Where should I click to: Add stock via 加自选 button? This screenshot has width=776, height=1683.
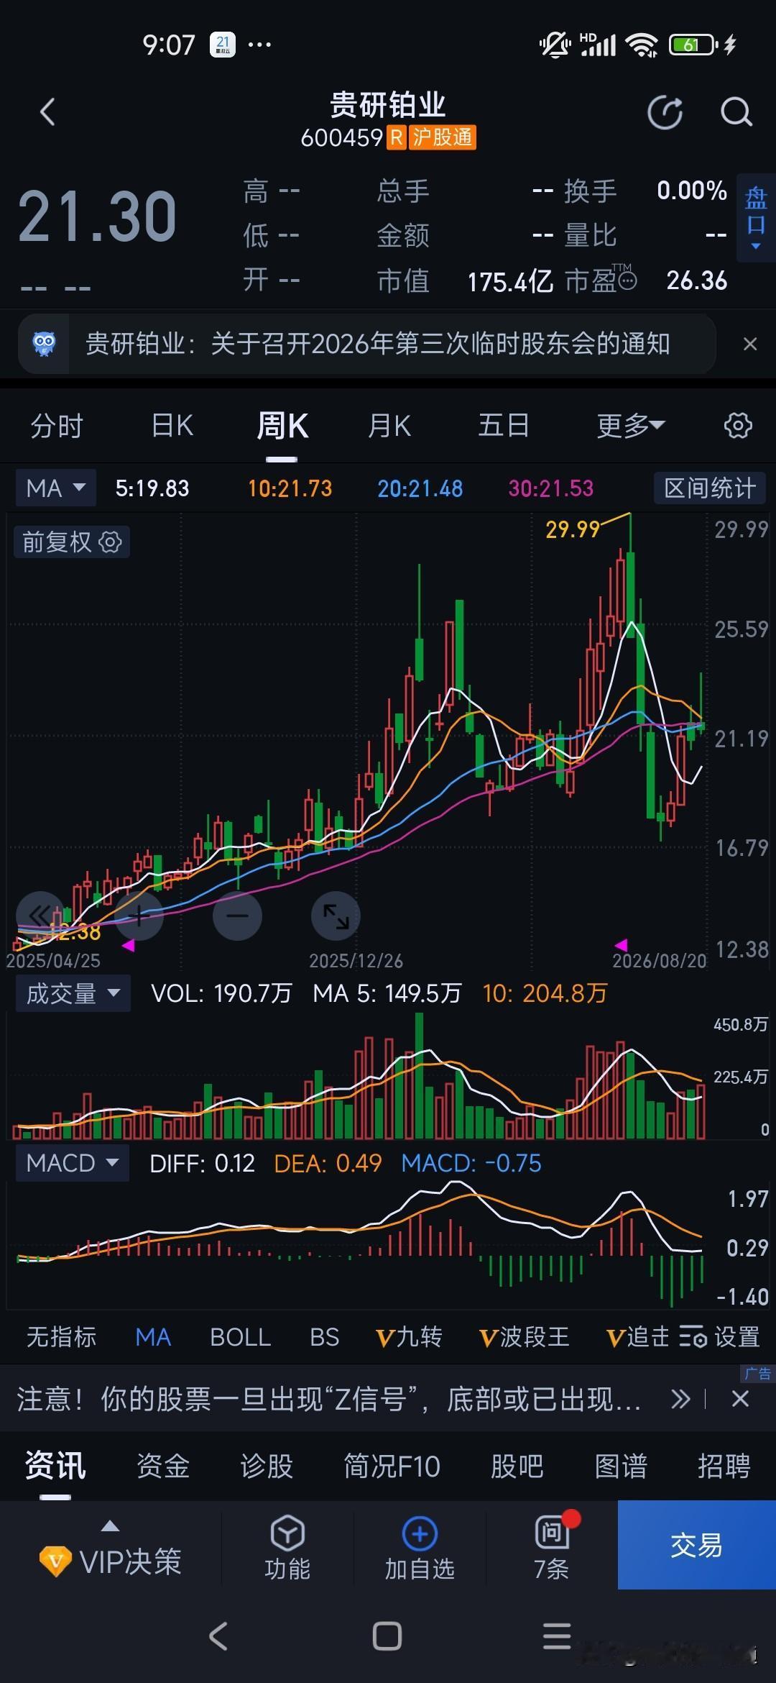tap(420, 1547)
